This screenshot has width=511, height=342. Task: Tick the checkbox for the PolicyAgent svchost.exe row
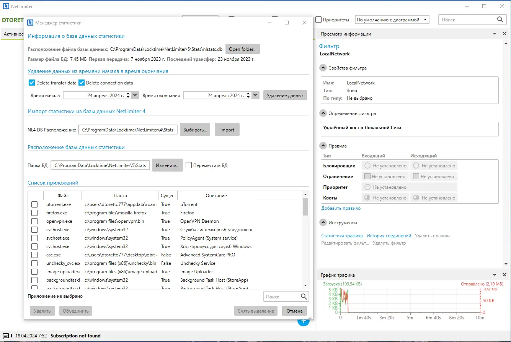pos(34,238)
